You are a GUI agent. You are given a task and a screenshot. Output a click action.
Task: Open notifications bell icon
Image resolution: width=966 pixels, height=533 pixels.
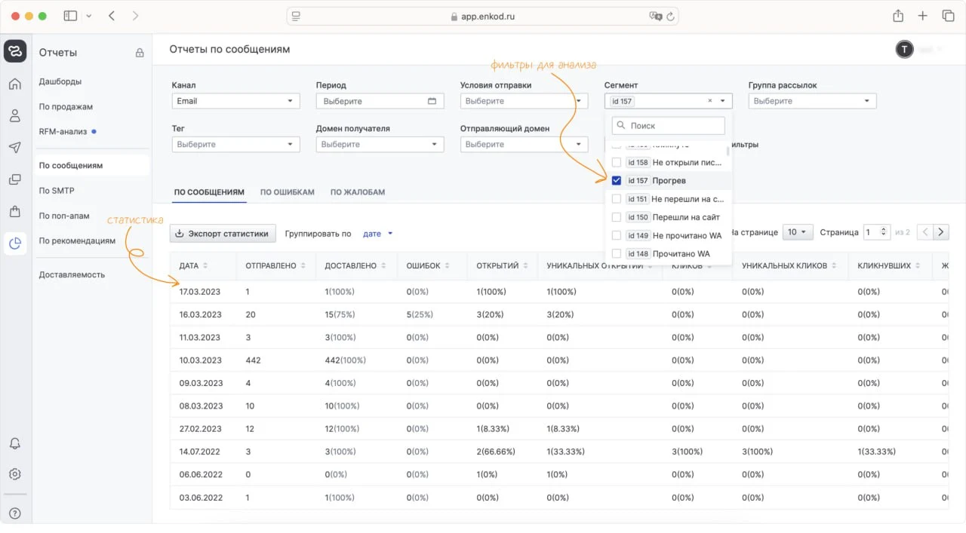pyautogui.click(x=15, y=443)
